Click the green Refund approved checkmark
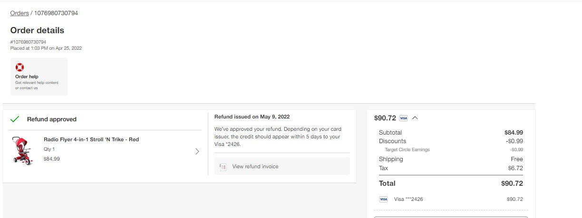 (x=15, y=119)
